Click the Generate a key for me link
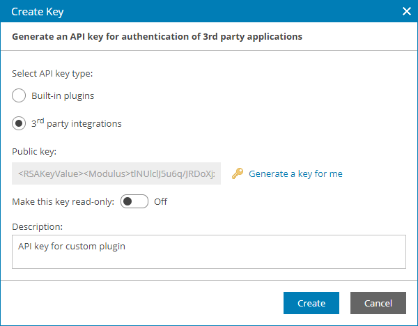 pos(295,174)
